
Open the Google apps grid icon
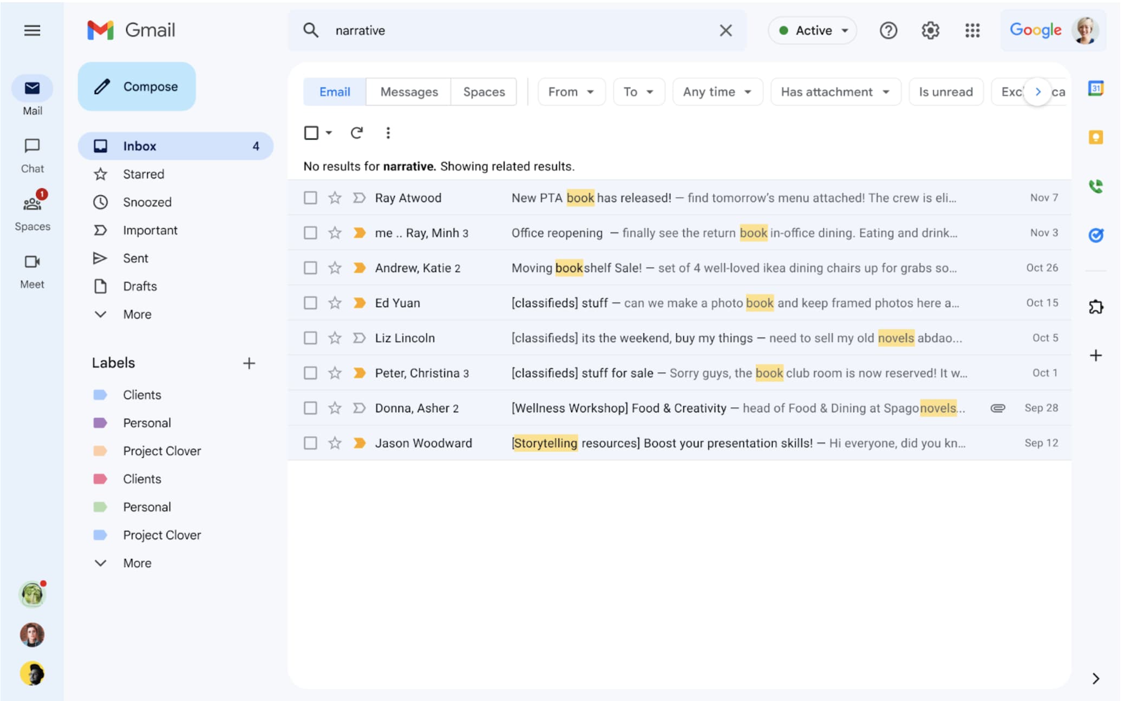click(x=972, y=30)
